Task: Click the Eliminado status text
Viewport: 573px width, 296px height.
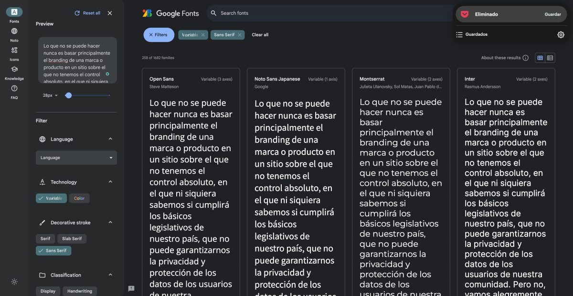Action: tap(487, 14)
